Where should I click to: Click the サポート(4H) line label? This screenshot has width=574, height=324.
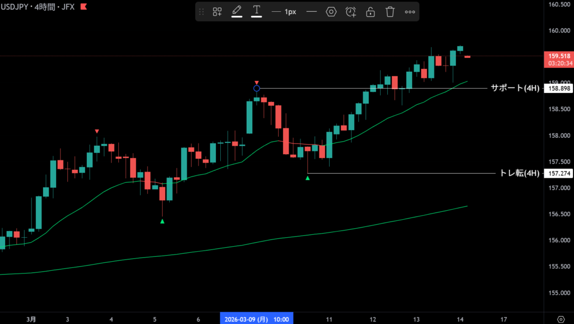point(514,88)
